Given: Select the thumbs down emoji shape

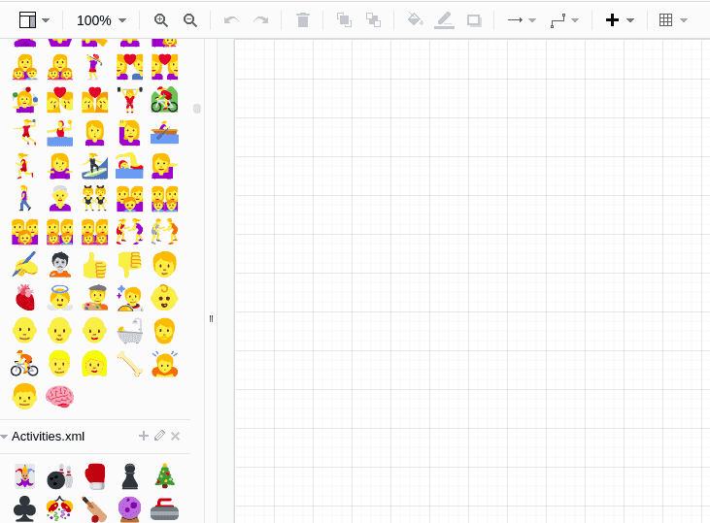Looking at the screenshot, I should click(x=129, y=265).
